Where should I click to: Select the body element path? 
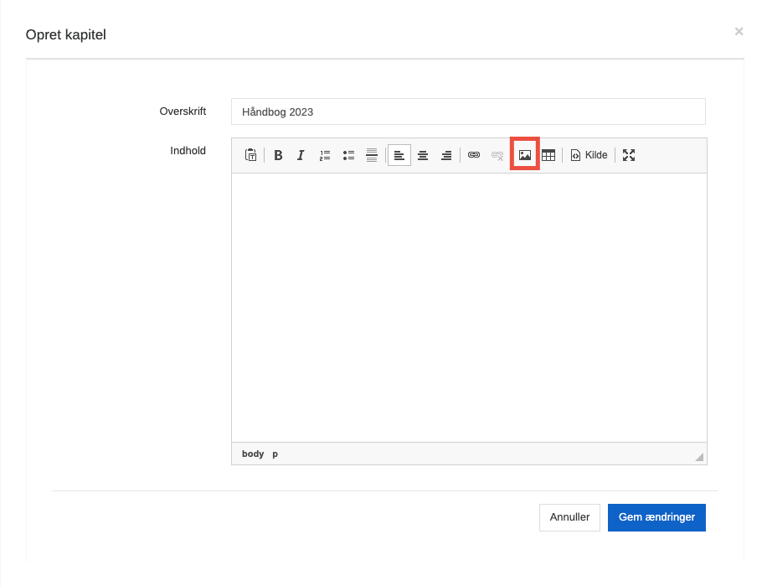pyautogui.click(x=253, y=454)
